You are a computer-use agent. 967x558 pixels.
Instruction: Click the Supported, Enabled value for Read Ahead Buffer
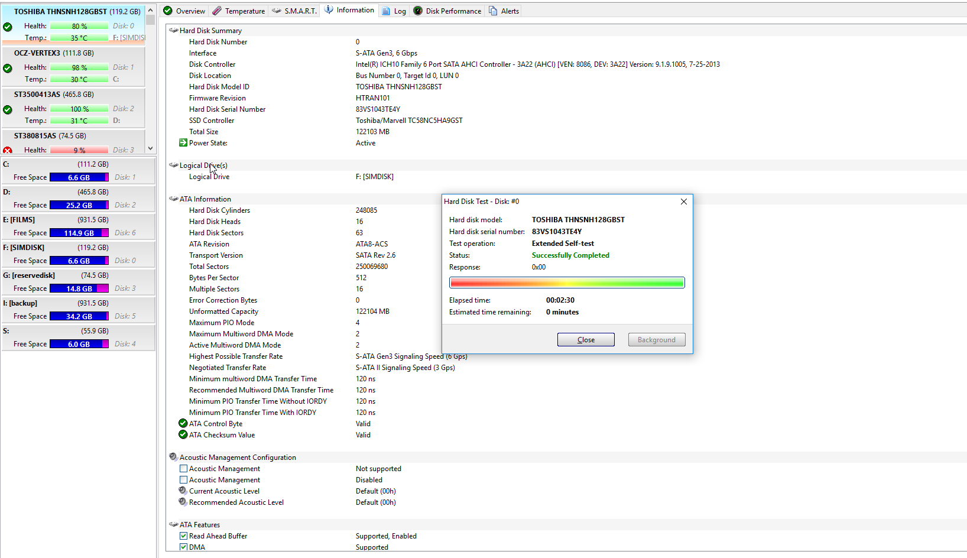point(386,536)
